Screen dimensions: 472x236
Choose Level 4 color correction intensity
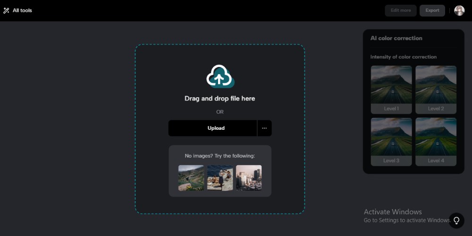tap(436, 142)
